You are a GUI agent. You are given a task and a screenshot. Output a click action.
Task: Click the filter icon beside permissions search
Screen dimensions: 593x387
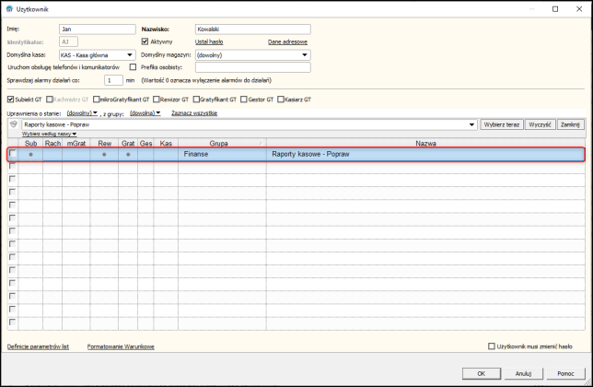tap(14, 124)
